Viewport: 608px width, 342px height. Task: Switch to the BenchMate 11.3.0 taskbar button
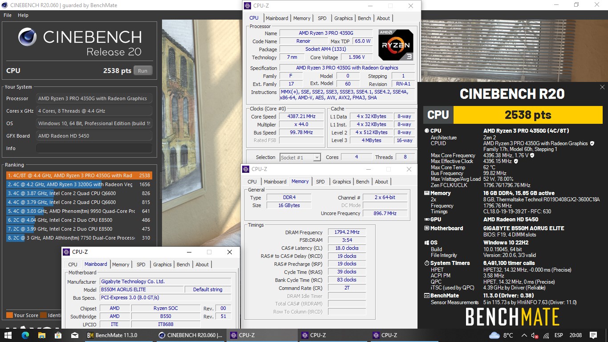(119, 335)
